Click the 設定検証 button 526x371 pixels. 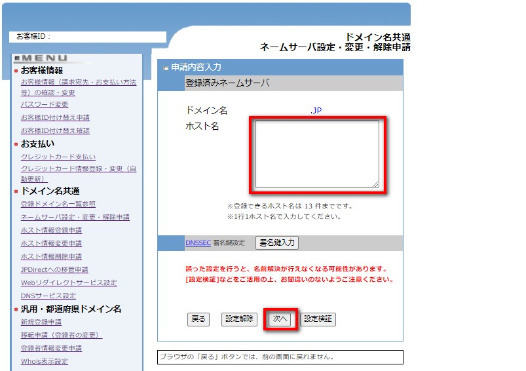tap(318, 319)
